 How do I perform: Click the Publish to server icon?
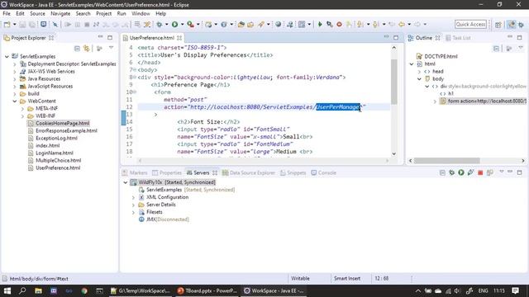(490, 172)
